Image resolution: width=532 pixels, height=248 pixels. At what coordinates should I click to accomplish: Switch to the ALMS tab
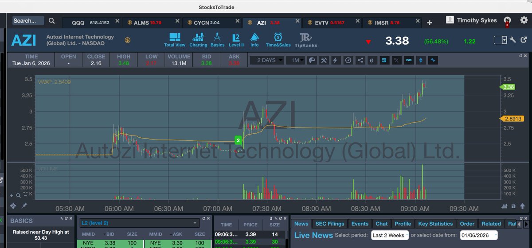(151, 22)
